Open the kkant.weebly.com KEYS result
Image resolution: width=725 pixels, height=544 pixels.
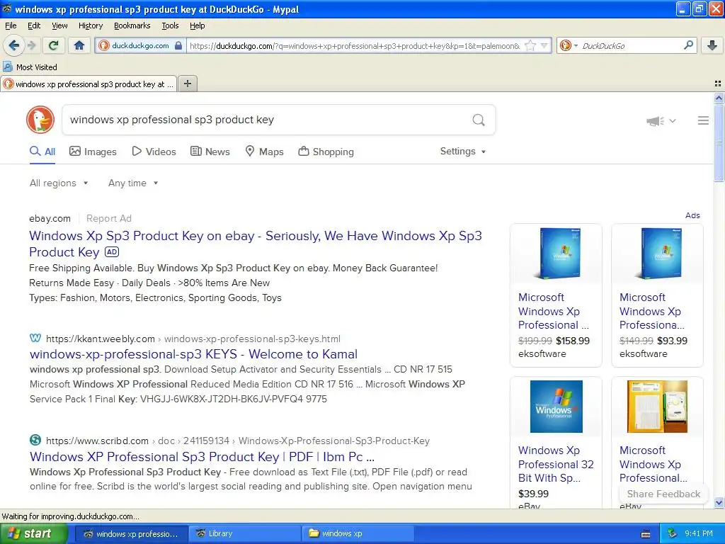(x=194, y=354)
